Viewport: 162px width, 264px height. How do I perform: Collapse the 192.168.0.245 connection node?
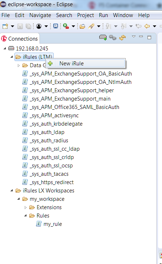pyautogui.click(x=5, y=49)
